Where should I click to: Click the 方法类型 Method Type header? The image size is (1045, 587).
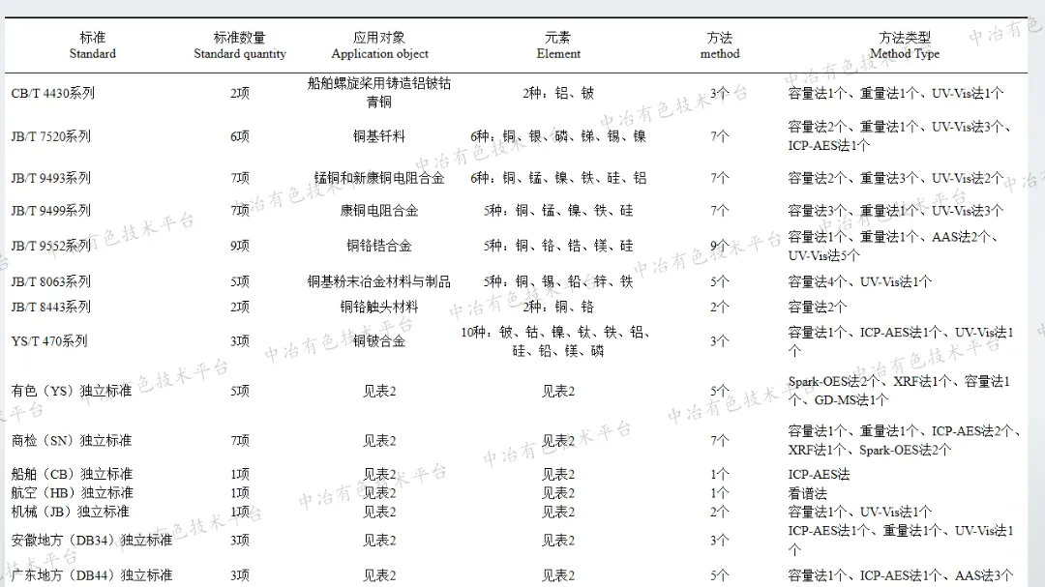click(905, 45)
